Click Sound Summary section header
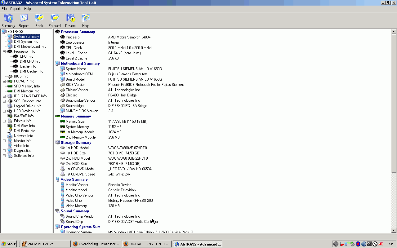 (x=75, y=211)
